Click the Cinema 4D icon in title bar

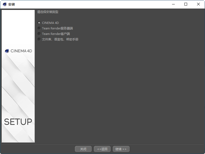pyautogui.click(x=5, y=4)
